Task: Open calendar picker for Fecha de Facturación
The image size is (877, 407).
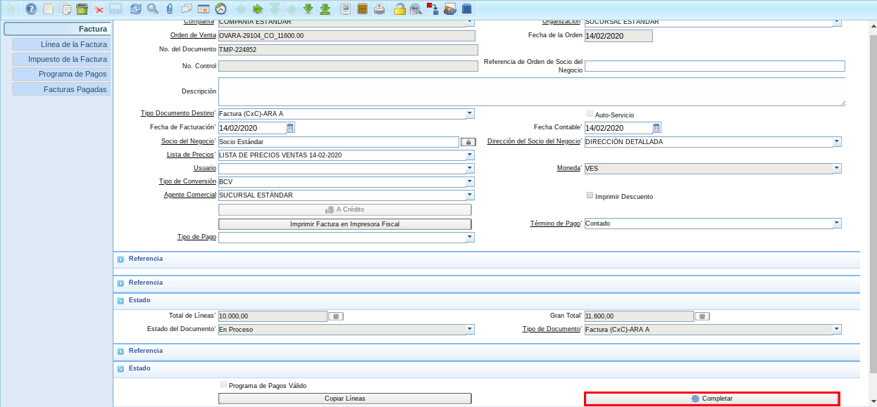Action: [290, 128]
